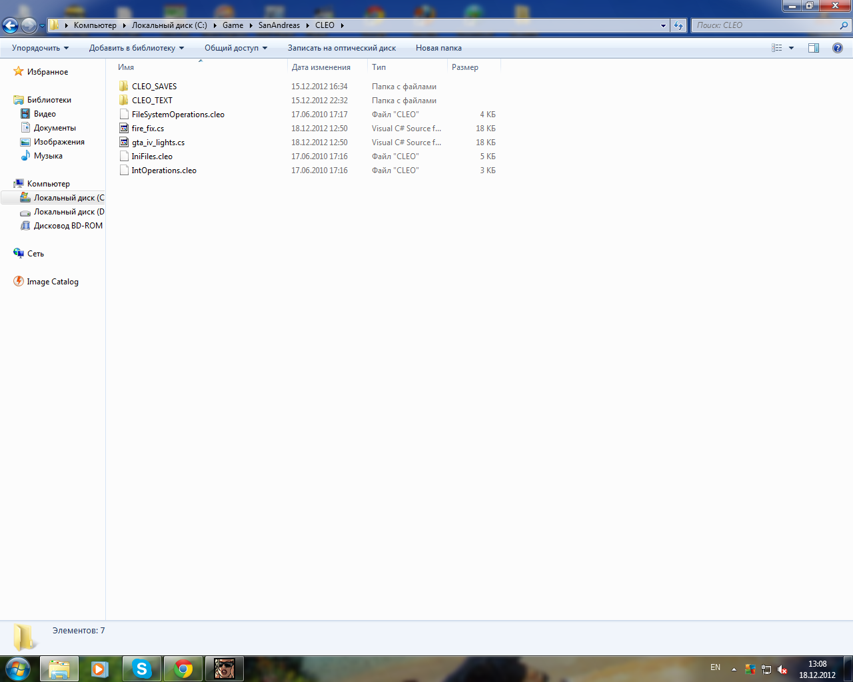Viewport: 853px width, 682px height.
Task: Click Записать на оптический диск button
Action: point(341,48)
